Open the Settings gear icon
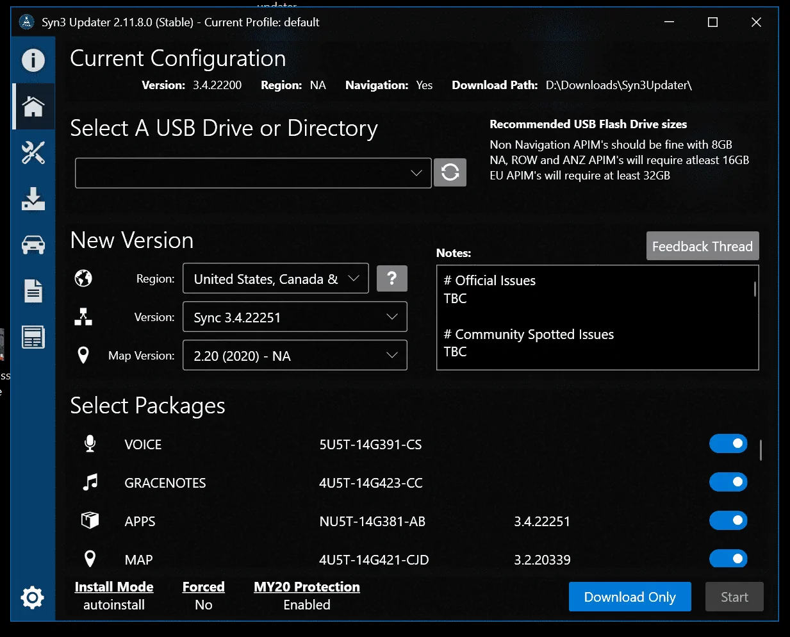790x637 pixels. (x=32, y=597)
